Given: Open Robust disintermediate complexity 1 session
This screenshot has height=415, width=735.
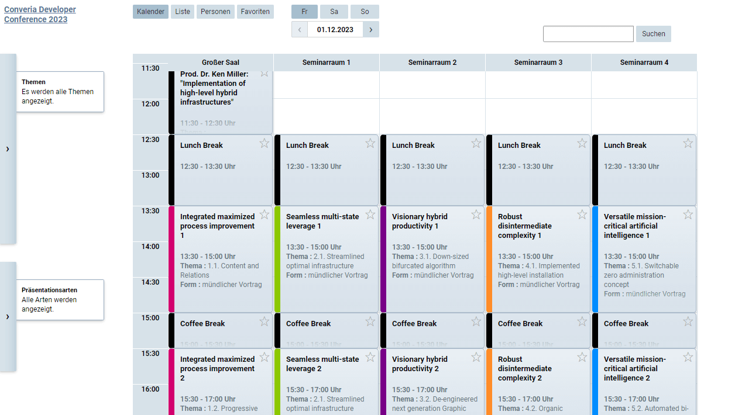Looking at the screenshot, I should tap(538, 259).
